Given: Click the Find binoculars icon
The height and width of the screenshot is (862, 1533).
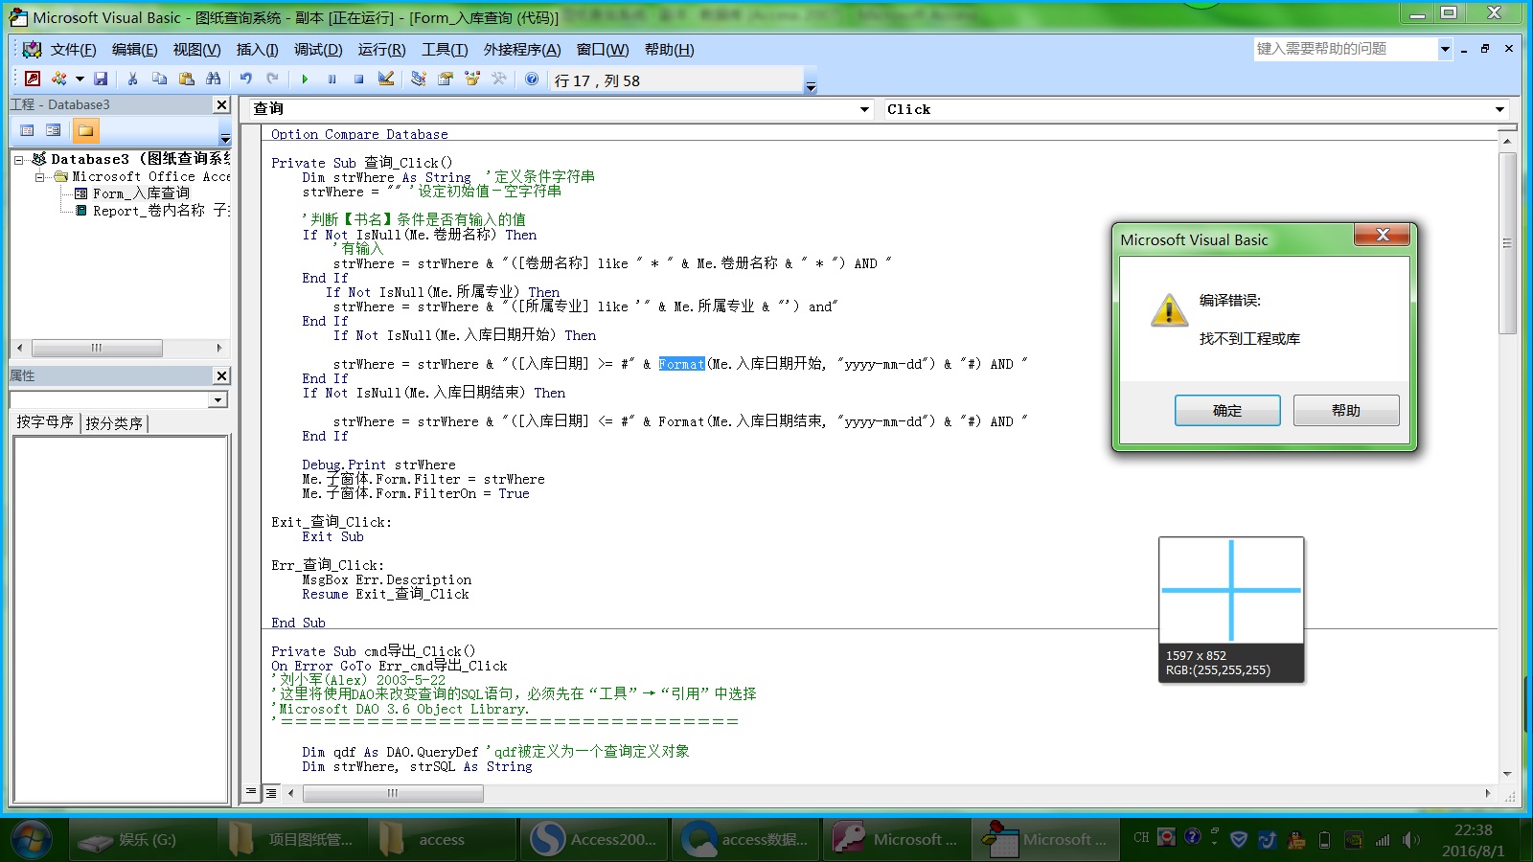Looking at the screenshot, I should click(213, 79).
